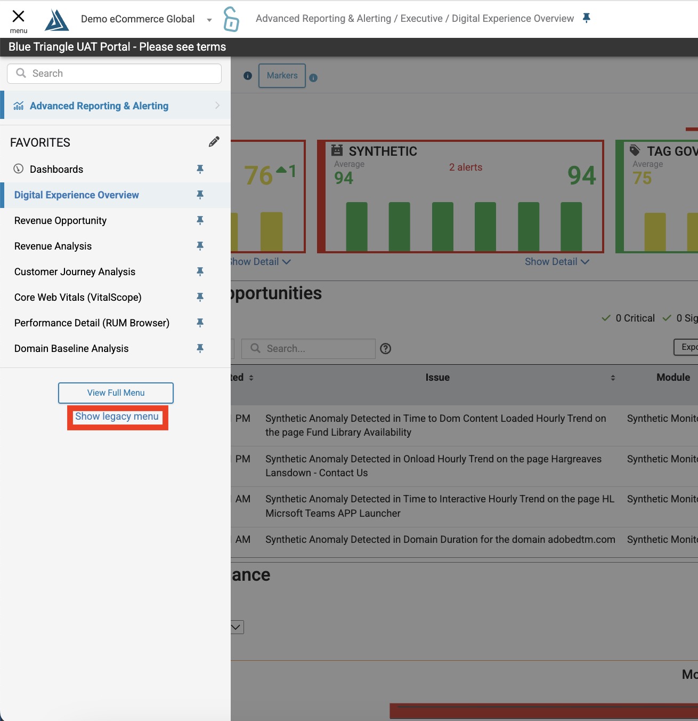Expand Show Detail under Synthetic card
The height and width of the screenshot is (721, 698).
tap(557, 262)
